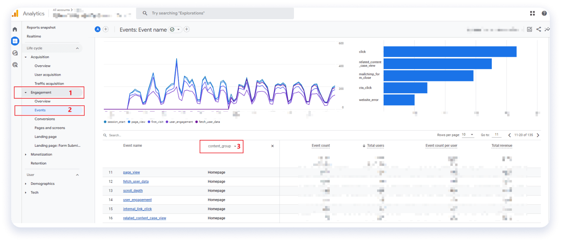Open Pages and screens report
This screenshot has width=561, height=242.
click(50, 128)
